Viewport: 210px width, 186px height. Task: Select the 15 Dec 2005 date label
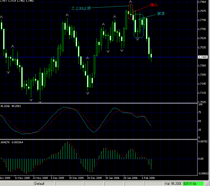coord(76,178)
